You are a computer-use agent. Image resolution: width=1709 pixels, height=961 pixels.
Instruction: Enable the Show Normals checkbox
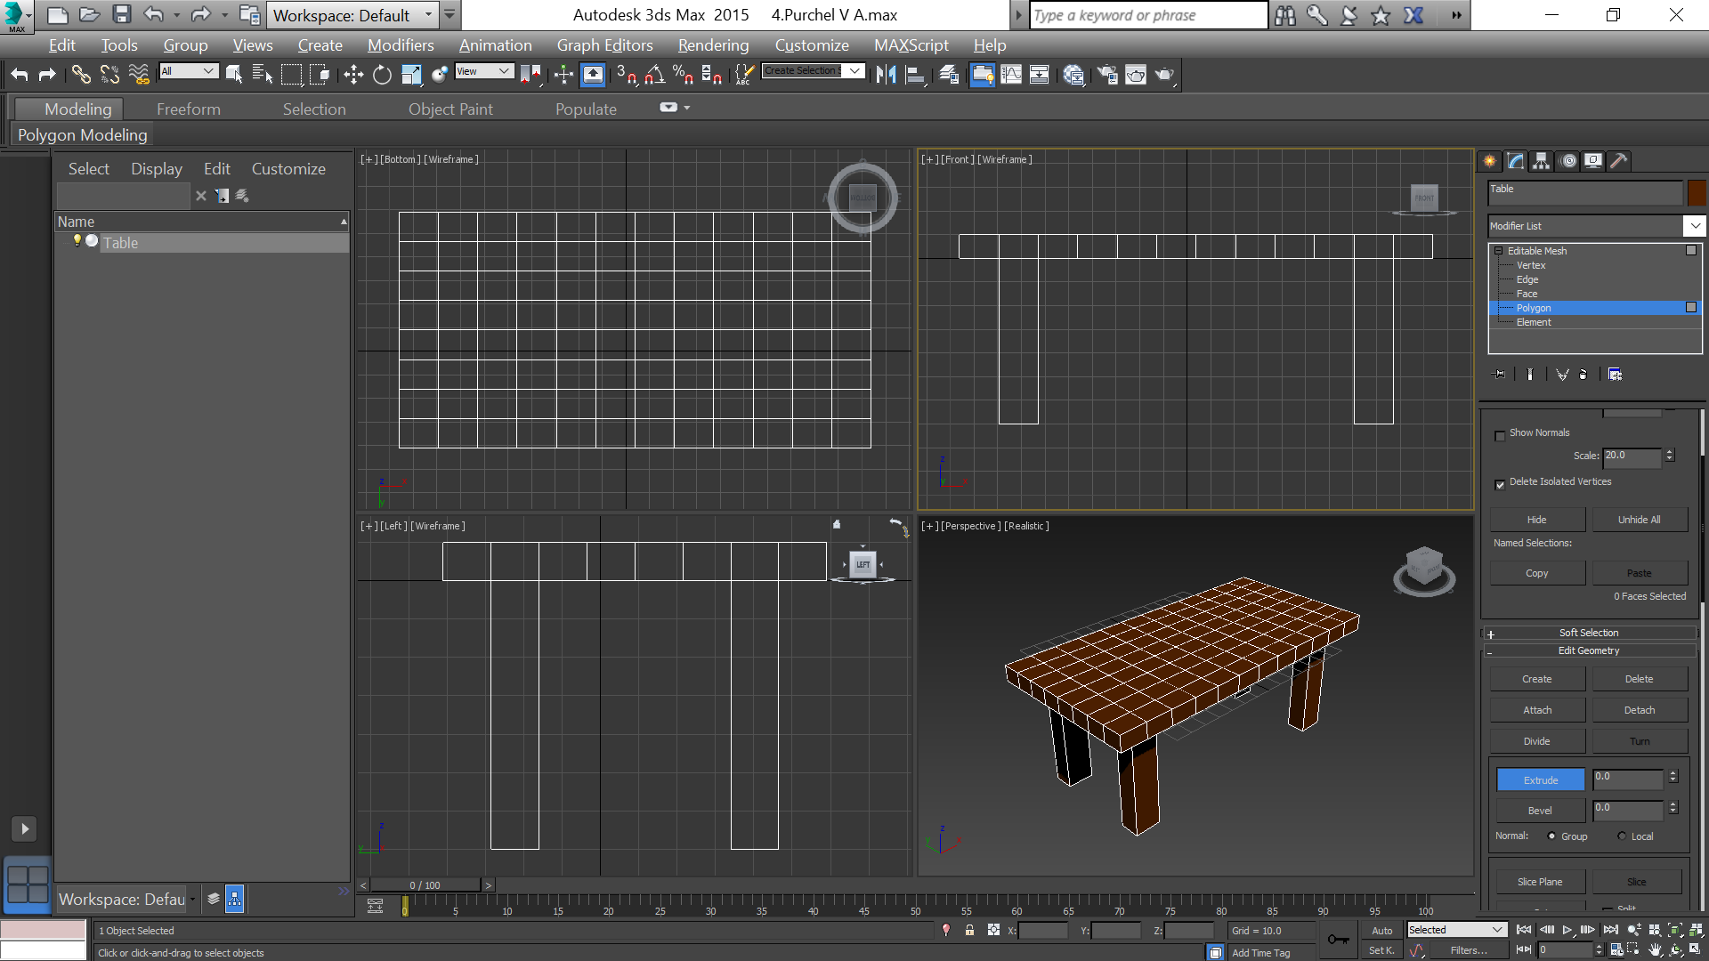[1500, 436]
